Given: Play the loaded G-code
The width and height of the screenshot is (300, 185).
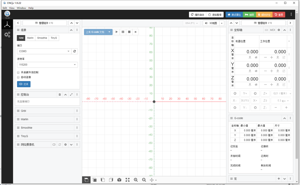Looking at the screenshot, I should pyautogui.click(x=117, y=32).
